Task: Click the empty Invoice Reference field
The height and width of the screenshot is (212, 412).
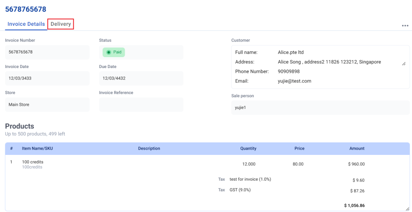Action: [141, 105]
